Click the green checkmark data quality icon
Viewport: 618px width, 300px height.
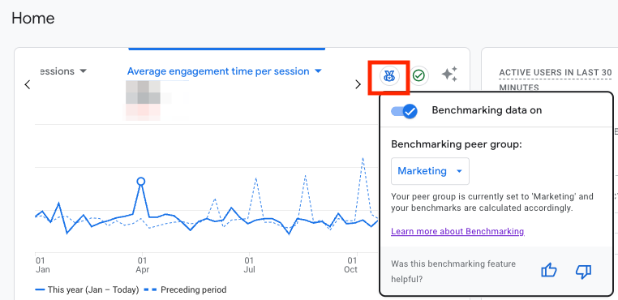tap(419, 75)
